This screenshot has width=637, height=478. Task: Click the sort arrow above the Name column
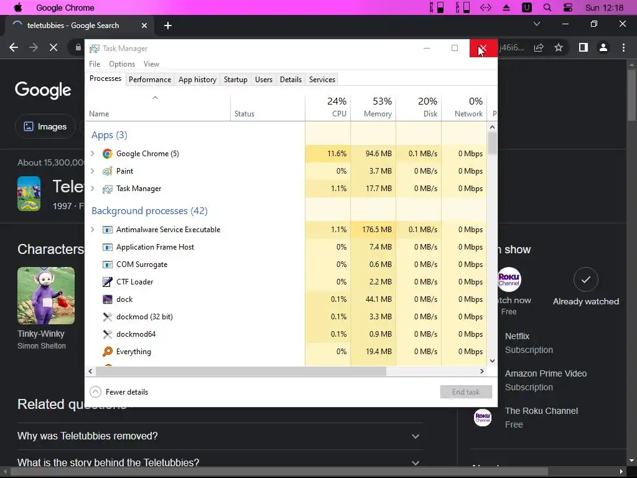tap(155, 98)
